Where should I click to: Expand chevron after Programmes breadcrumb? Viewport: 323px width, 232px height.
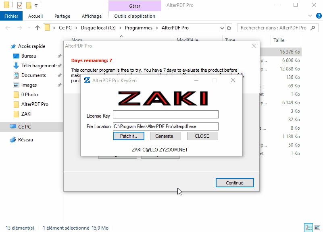pos(157,28)
